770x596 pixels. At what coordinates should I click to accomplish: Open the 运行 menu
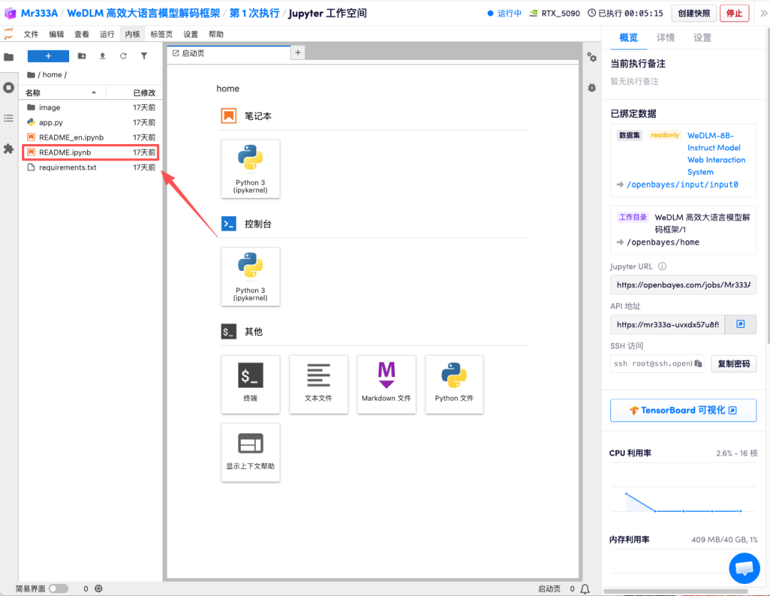tap(107, 34)
